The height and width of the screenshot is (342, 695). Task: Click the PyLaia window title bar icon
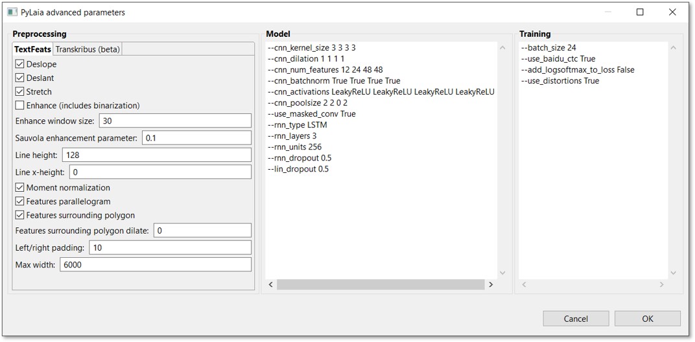pos(12,12)
